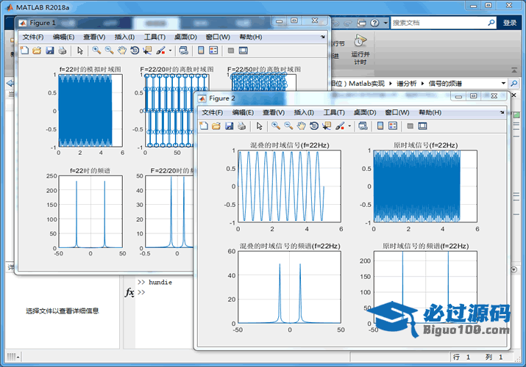Select Pan hand tool in Figure 1 toolbar

122,51
